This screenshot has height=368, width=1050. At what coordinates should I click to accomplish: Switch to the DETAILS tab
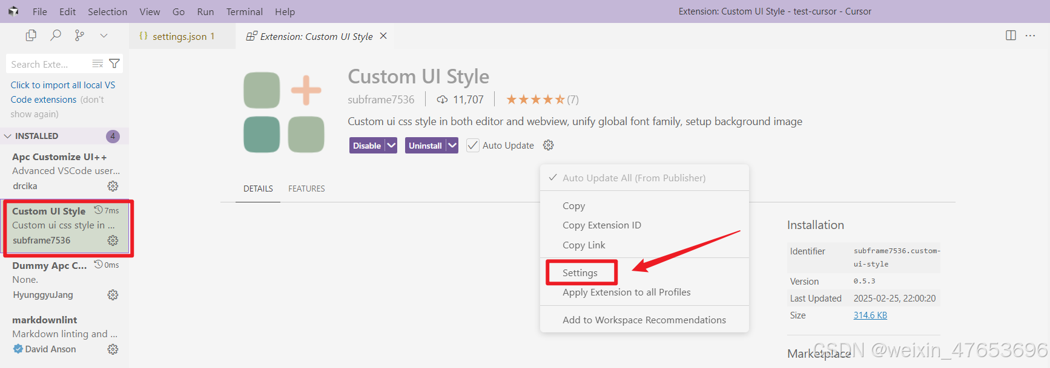(258, 189)
